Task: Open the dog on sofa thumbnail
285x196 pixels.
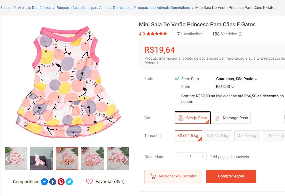Action: (42, 159)
